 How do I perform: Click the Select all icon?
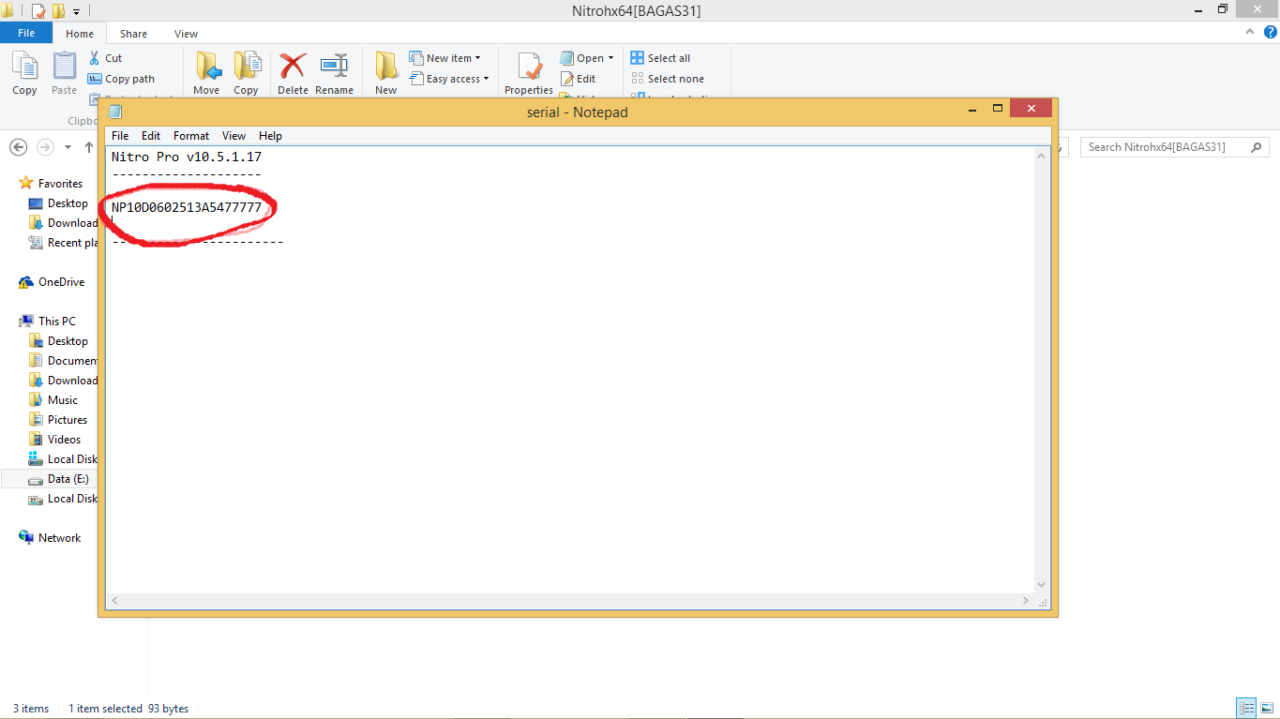coord(638,58)
